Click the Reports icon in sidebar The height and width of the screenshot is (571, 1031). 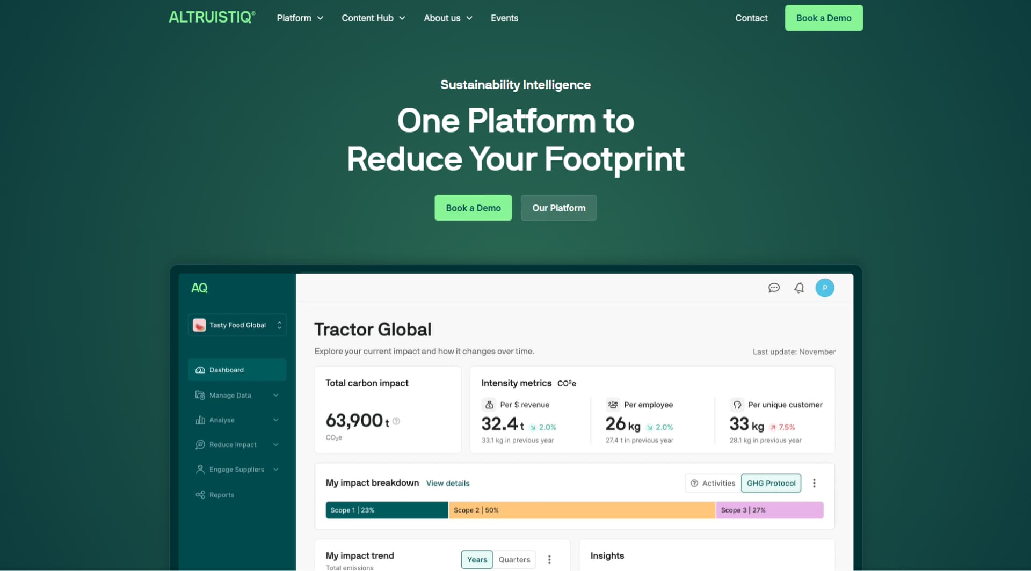coord(200,495)
